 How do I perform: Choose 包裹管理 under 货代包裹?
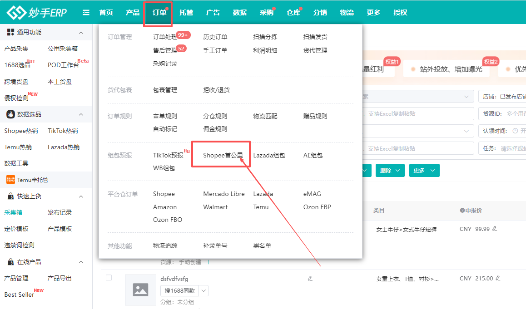pos(165,90)
